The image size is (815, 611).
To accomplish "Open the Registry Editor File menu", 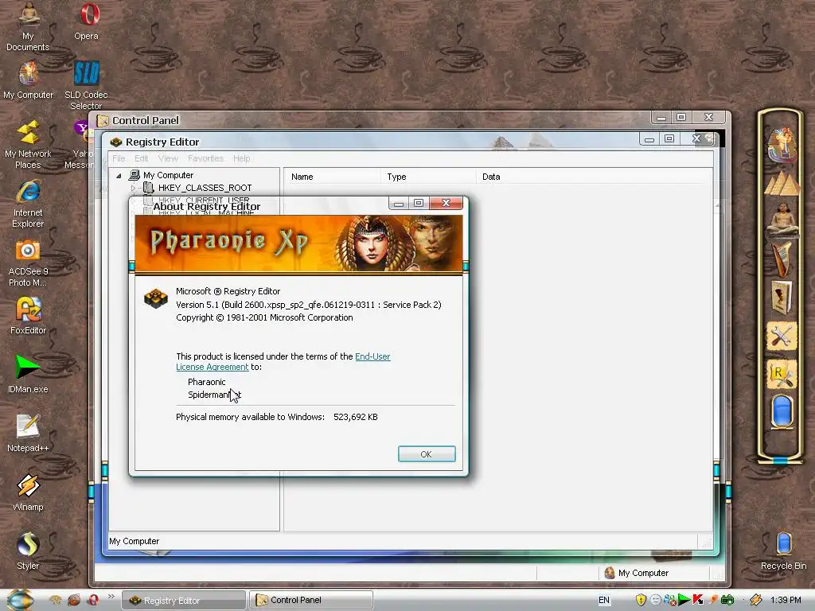I will point(119,158).
